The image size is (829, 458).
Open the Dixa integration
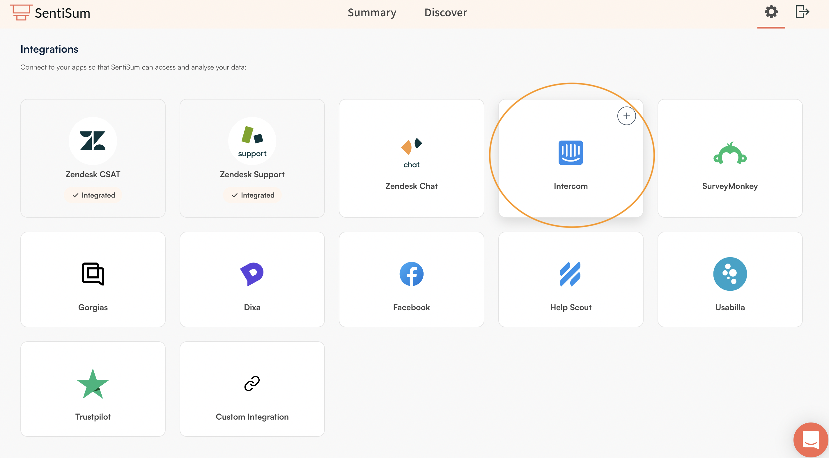tap(252, 274)
